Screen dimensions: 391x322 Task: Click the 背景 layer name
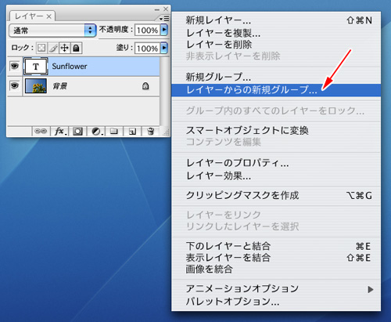(59, 86)
